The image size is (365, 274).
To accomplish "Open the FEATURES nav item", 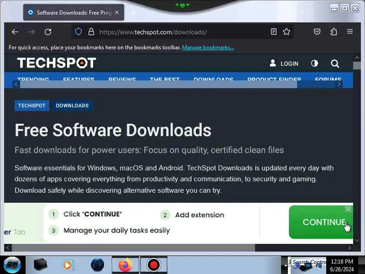I will [x=78, y=79].
